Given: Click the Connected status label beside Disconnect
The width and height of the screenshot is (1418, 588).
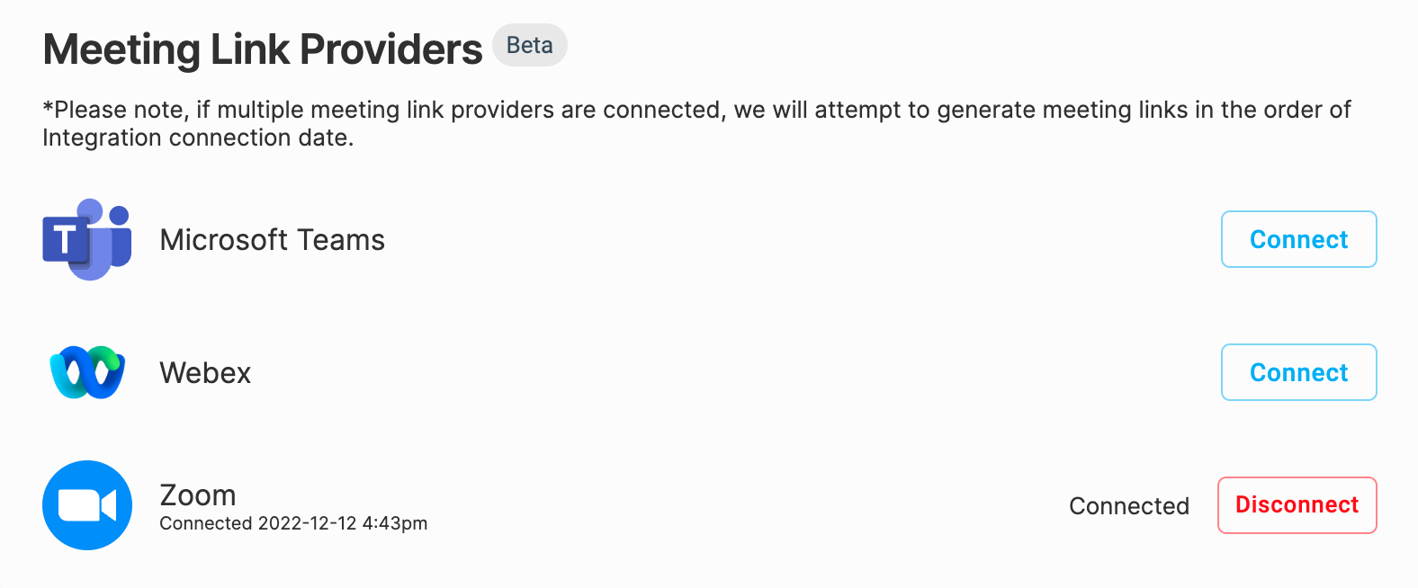Looking at the screenshot, I should [1129, 506].
